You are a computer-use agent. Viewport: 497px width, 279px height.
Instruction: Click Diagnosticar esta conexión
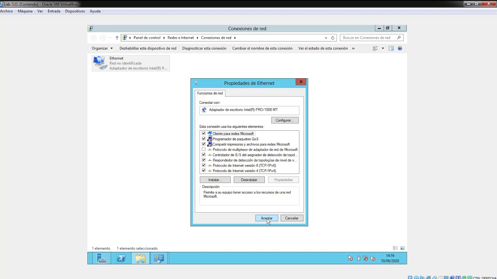(x=204, y=48)
